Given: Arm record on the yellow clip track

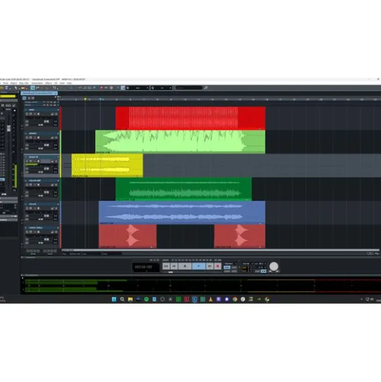Looking at the screenshot, I should pos(35,161).
